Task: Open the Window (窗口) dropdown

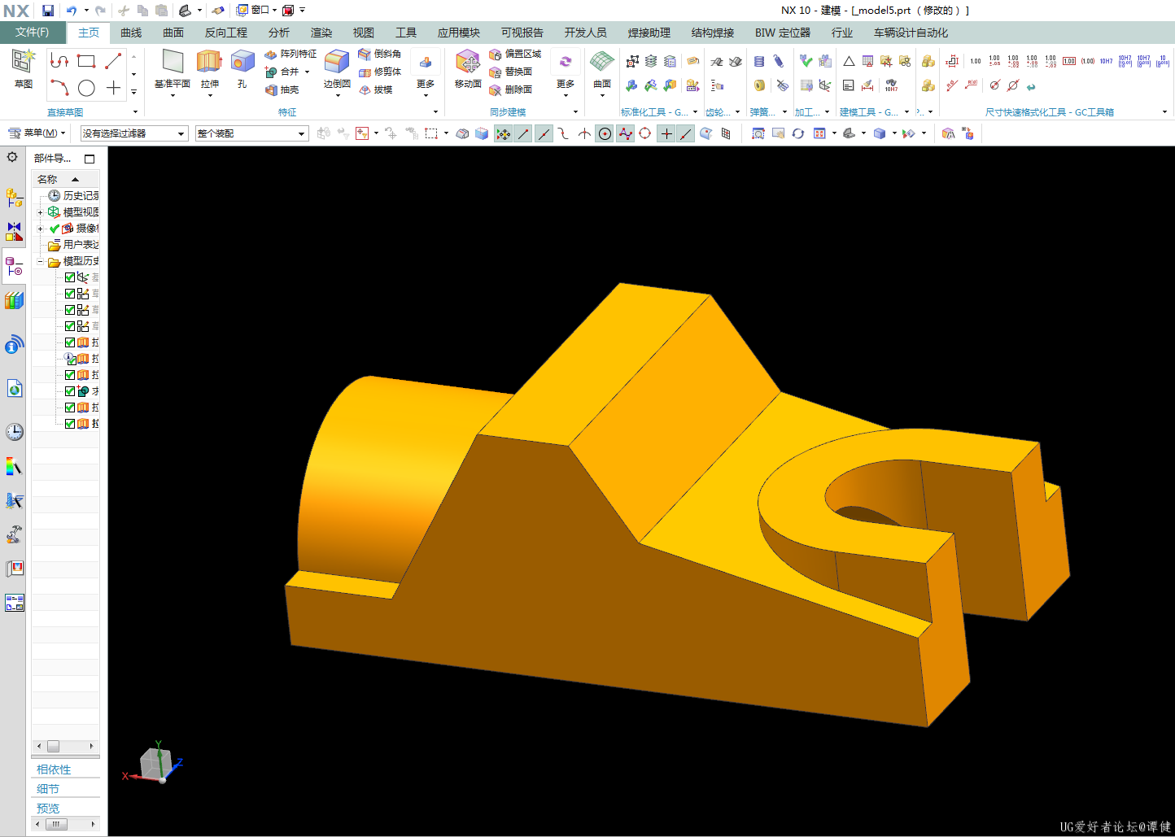Action: [257, 11]
